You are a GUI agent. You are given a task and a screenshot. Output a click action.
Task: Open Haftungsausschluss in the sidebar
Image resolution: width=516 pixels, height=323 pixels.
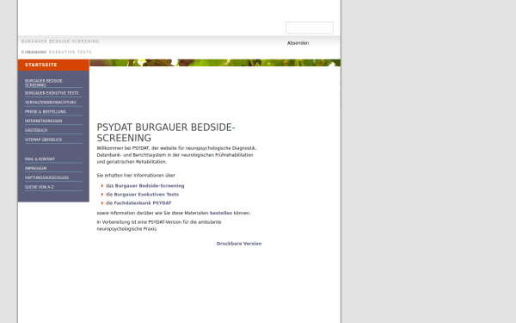(x=53, y=177)
